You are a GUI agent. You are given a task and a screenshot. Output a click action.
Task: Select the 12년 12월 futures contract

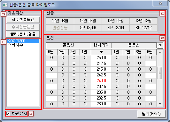[x=143, y=21]
